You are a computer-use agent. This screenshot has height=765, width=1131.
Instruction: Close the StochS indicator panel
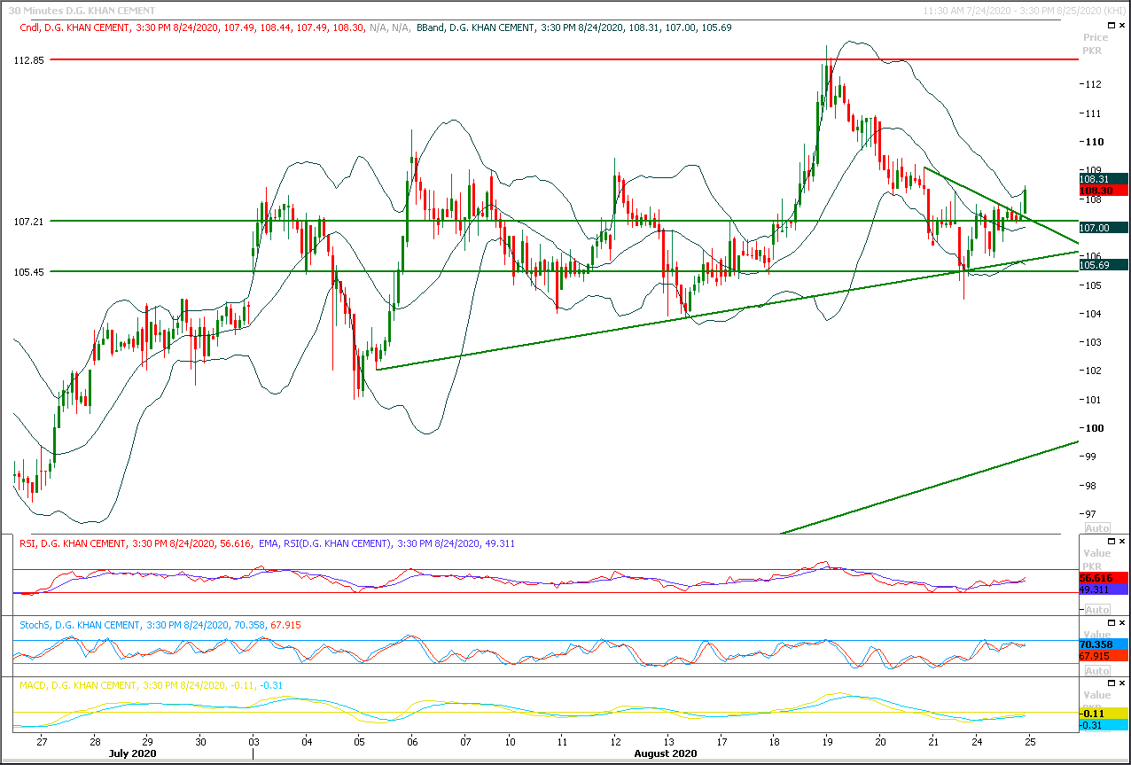(1122, 621)
